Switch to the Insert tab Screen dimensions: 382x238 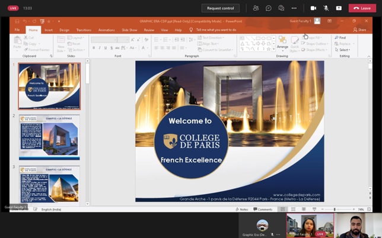[x=49, y=30]
